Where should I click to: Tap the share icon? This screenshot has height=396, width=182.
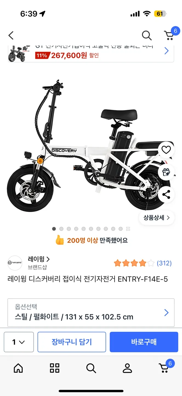[166, 194]
